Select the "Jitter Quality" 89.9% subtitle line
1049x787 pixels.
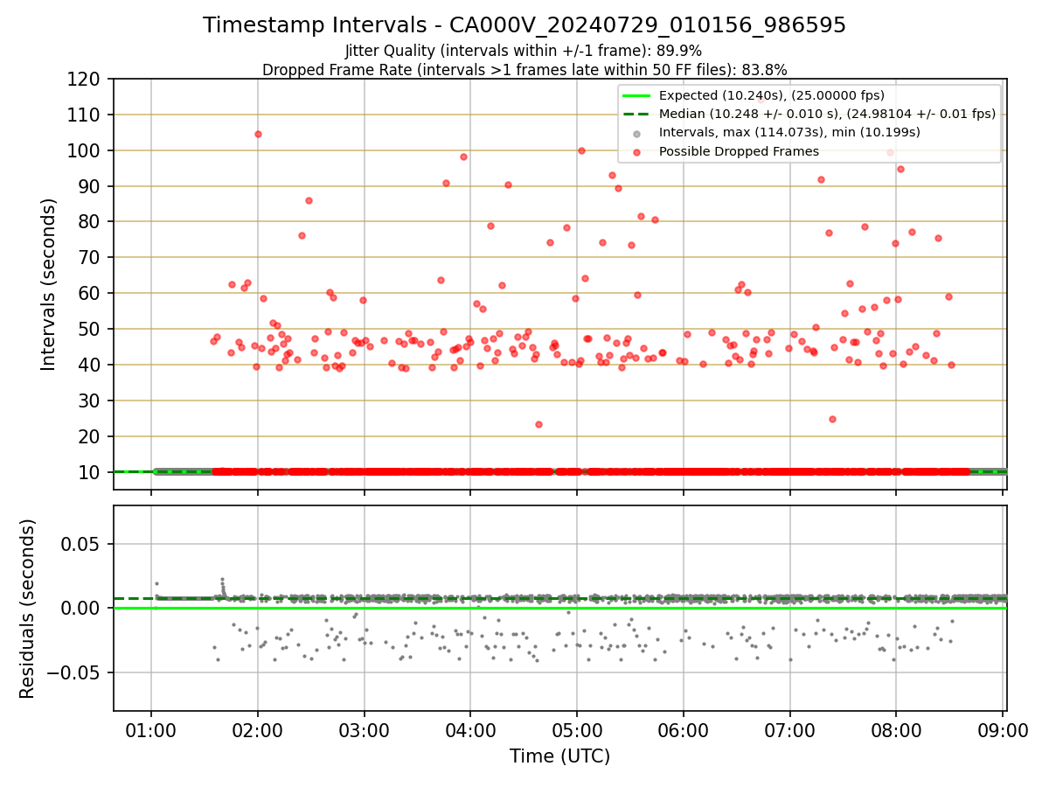524,51
